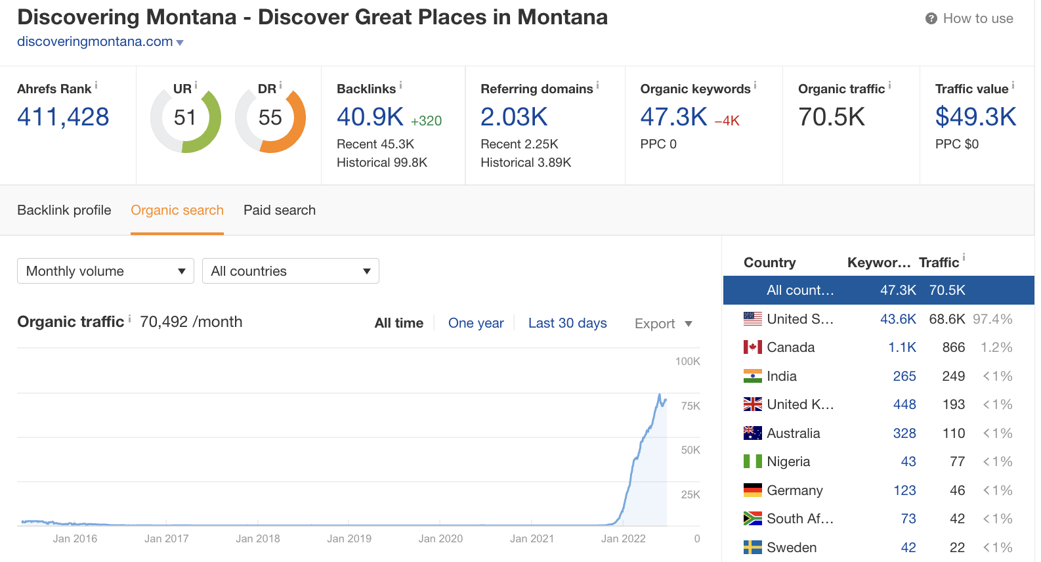Click the How to use help icon
1041x562 pixels.
[931, 18]
